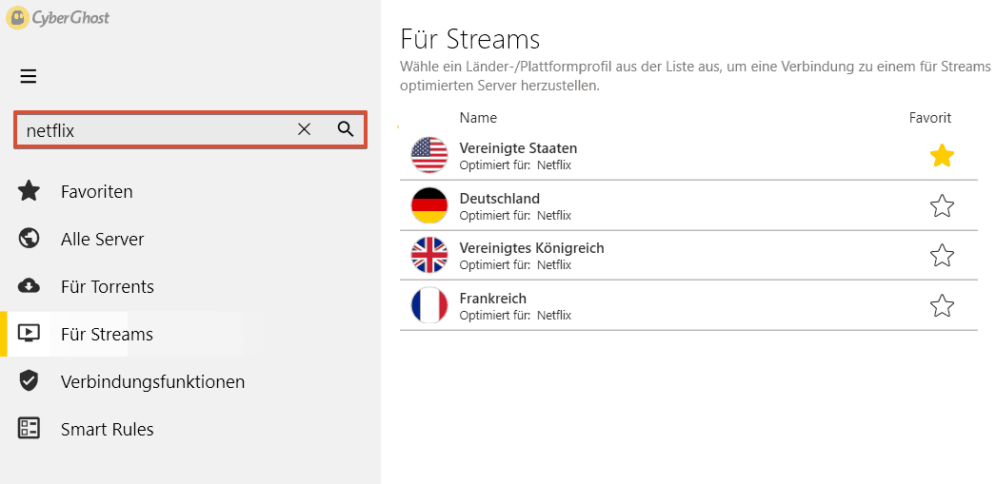This screenshot has width=996, height=484.
Task: Click the Verbindungsfunktionen shield icon
Action: coord(29,381)
